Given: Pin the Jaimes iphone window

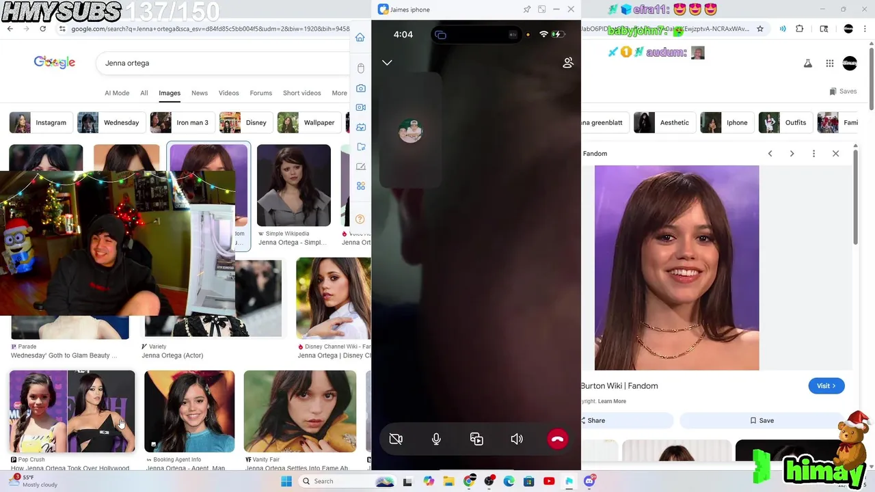Looking at the screenshot, I should point(527,10).
